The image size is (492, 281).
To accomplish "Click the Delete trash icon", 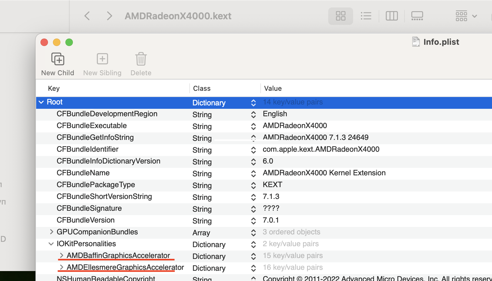I will tap(141, 59).
